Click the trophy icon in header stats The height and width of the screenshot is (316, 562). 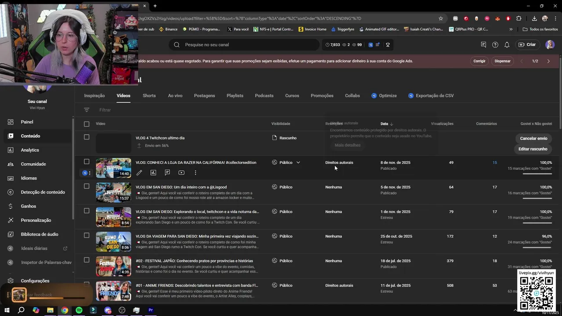click(x=388, y=45)
